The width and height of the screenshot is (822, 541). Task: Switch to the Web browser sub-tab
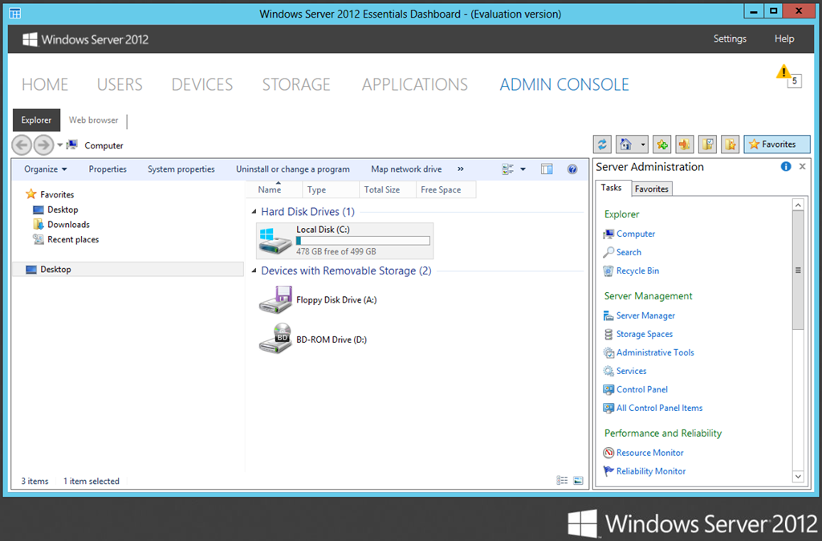(93, 120)
